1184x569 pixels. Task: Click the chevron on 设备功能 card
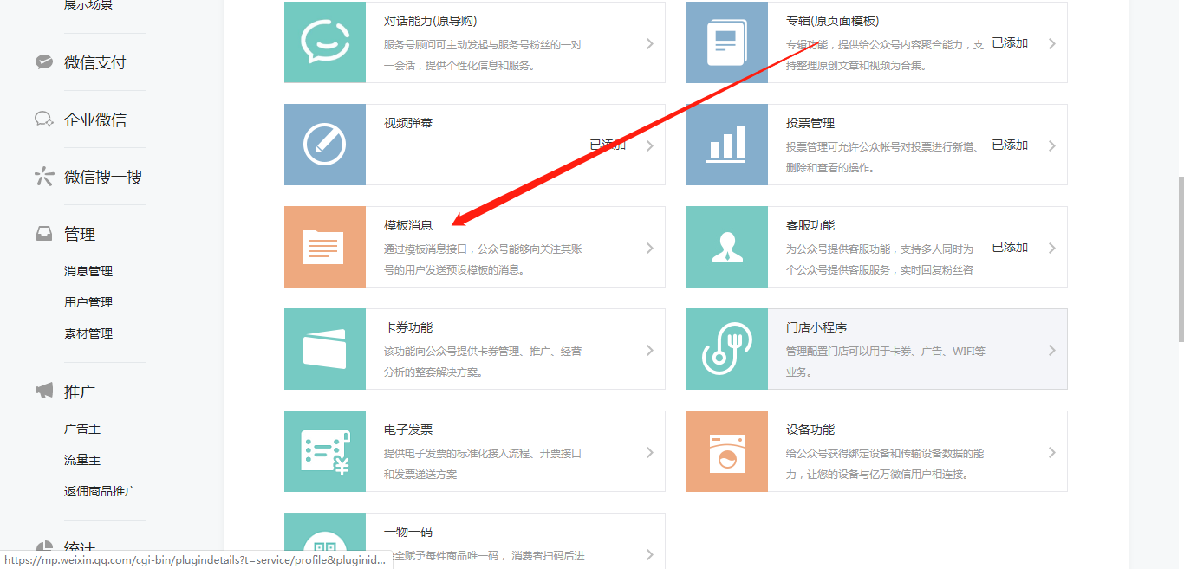pyautogui.click(x=1052, y=452)
